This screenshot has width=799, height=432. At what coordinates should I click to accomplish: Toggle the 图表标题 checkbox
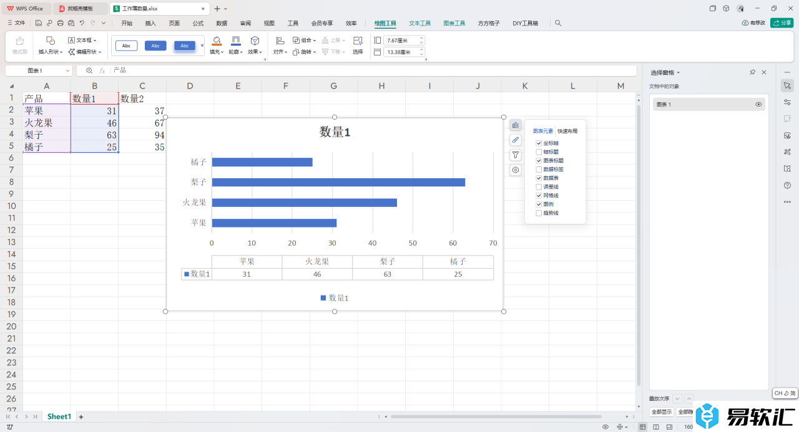[539, 161]
